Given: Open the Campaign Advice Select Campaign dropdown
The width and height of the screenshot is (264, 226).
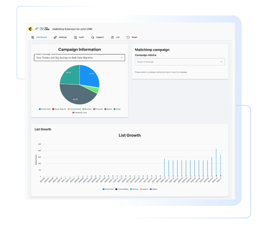Looking at the screenshot, I should 179,62.
